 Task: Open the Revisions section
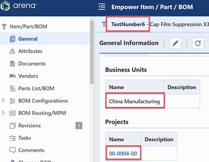coord(30,126)
